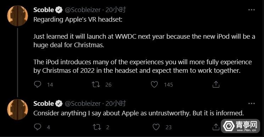Image resolution: width=264 pixels, height=137 pixels.
Task: Open the first tweet's 20小时 timestamp
Action: pos(116,10)
